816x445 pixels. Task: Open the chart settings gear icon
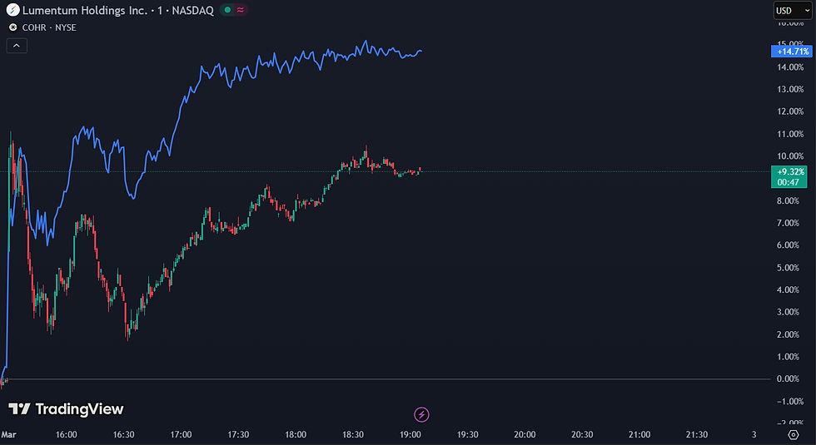(x=793, y=434)
